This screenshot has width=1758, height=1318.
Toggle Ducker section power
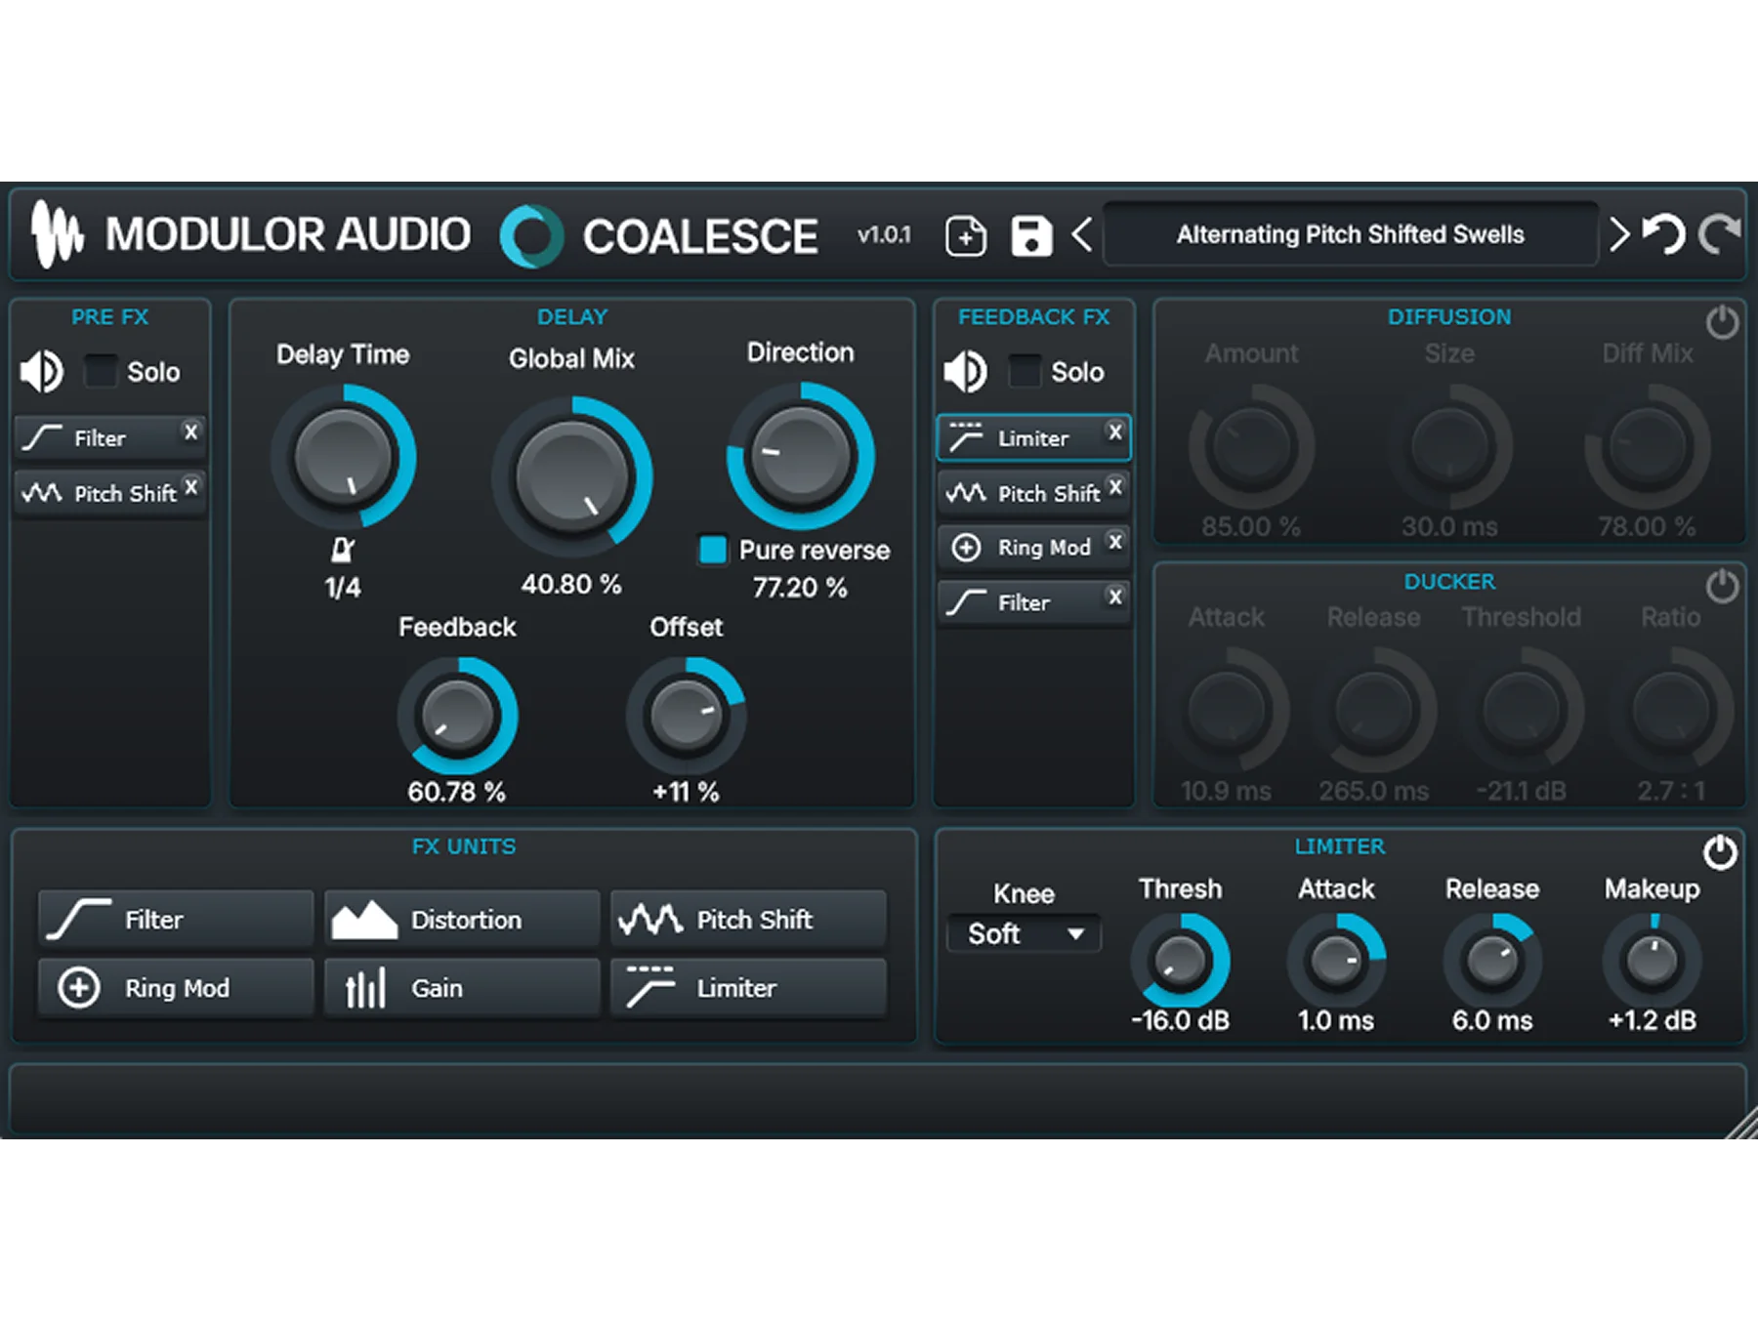(x=1722, y=586)
